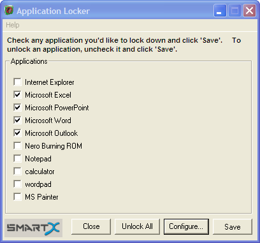Click the Unlock All button
260x243 pixels.
pos(137,226)
